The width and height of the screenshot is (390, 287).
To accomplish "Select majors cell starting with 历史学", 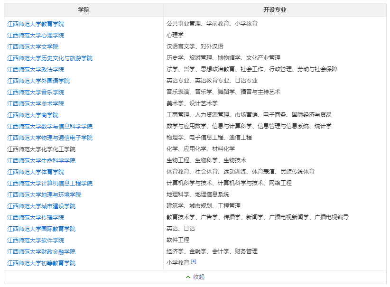I will [223, 58].
